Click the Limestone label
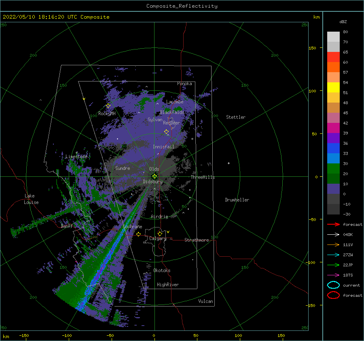This screenshot has width=364, height=341. pyautogui.click(x=76, y=157)
